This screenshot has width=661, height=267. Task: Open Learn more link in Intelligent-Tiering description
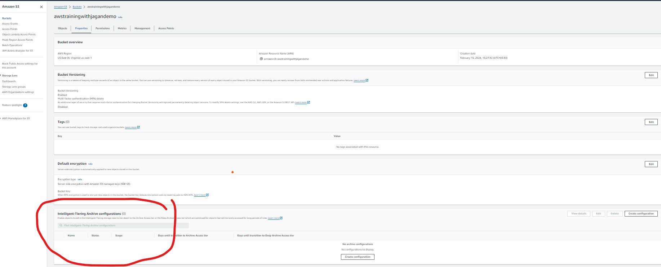coord(274,218)
